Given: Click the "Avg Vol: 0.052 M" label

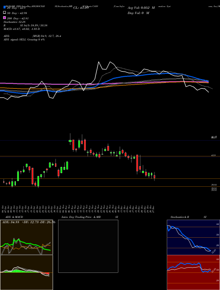Looking at the screenshot, I should [x=141, y=8].
